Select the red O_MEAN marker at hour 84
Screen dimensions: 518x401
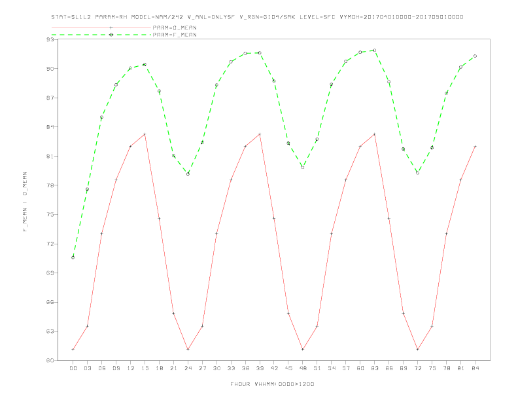click(475, 146)
